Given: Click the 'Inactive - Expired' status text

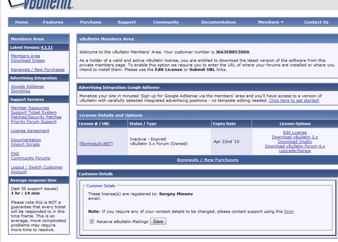Looking at the screenshot, I should 148,139.
